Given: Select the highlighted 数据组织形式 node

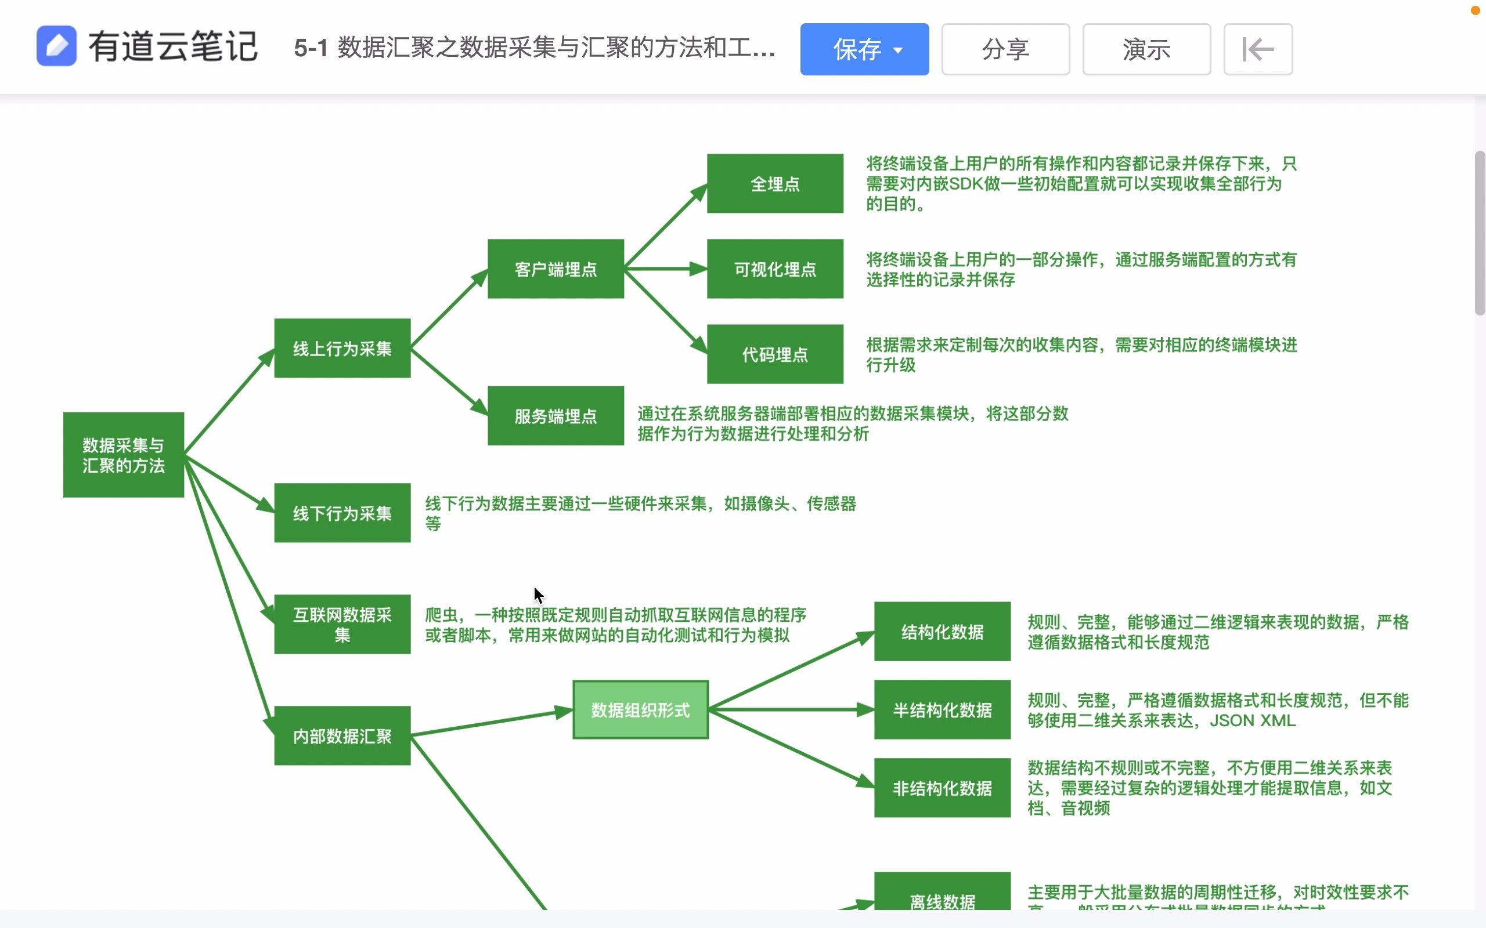Looking at the screenshot, I should (x=640, y=709).
